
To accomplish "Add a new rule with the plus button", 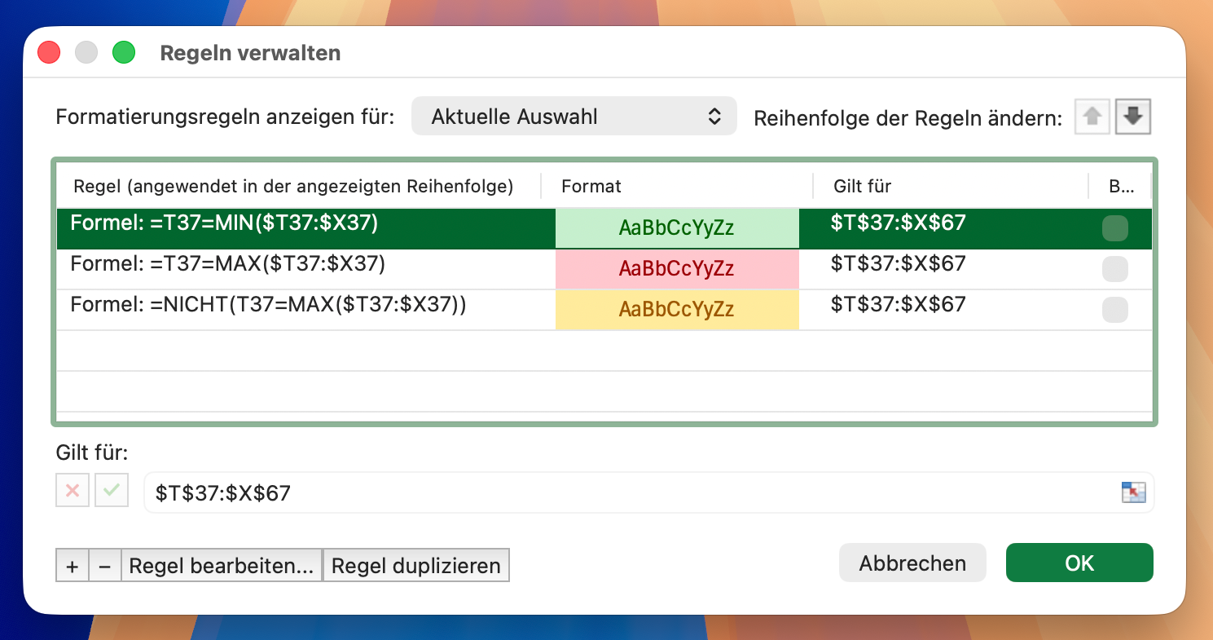I will pos(73,565).
